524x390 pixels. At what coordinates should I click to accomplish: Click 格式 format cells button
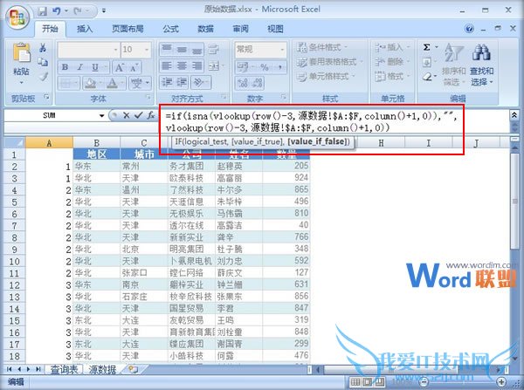tap(390, 77)
